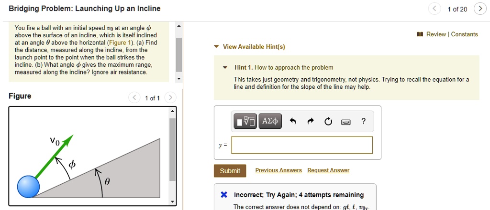Screen dimensions: 490x210
Task: Click Request Answer link
Action: point(328,170)
